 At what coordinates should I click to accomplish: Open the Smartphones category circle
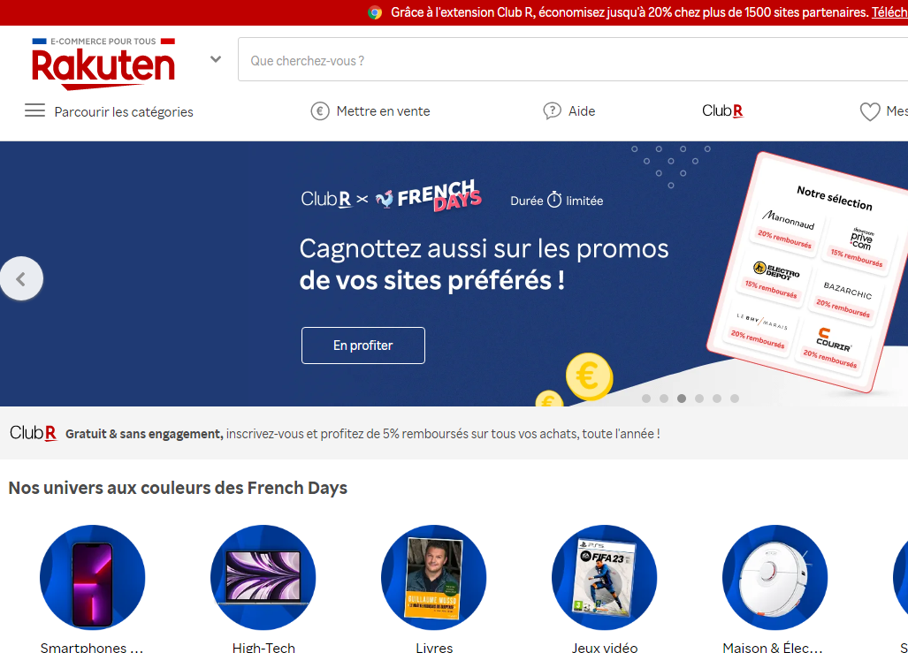pos(93,577)
